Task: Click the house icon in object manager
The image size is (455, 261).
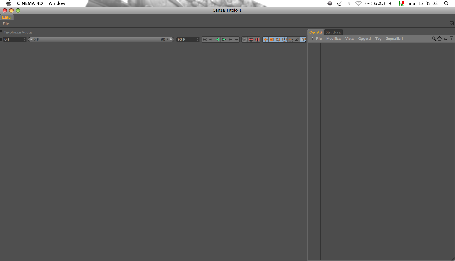Action: click(440, 38)
